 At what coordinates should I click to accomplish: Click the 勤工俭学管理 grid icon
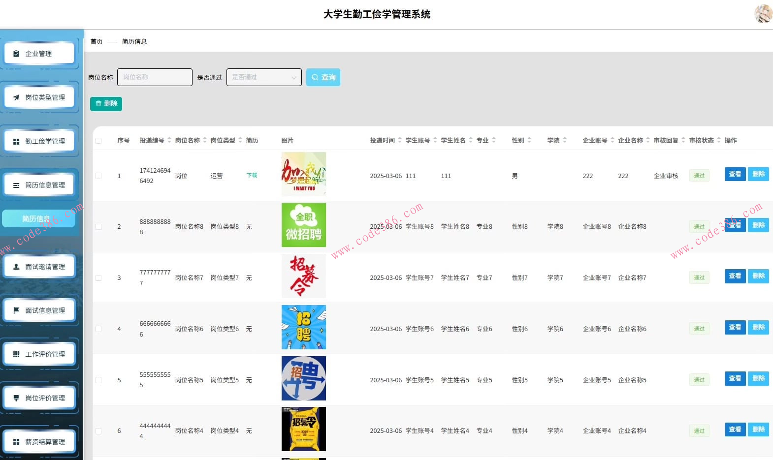(16, 141)
